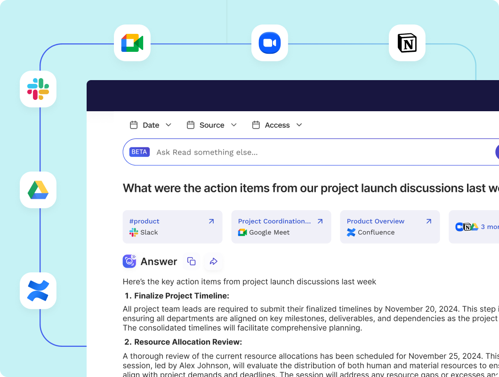Click the #product channel label text
The height and width of the screenshot is (377, 499).
coord(144,221)
